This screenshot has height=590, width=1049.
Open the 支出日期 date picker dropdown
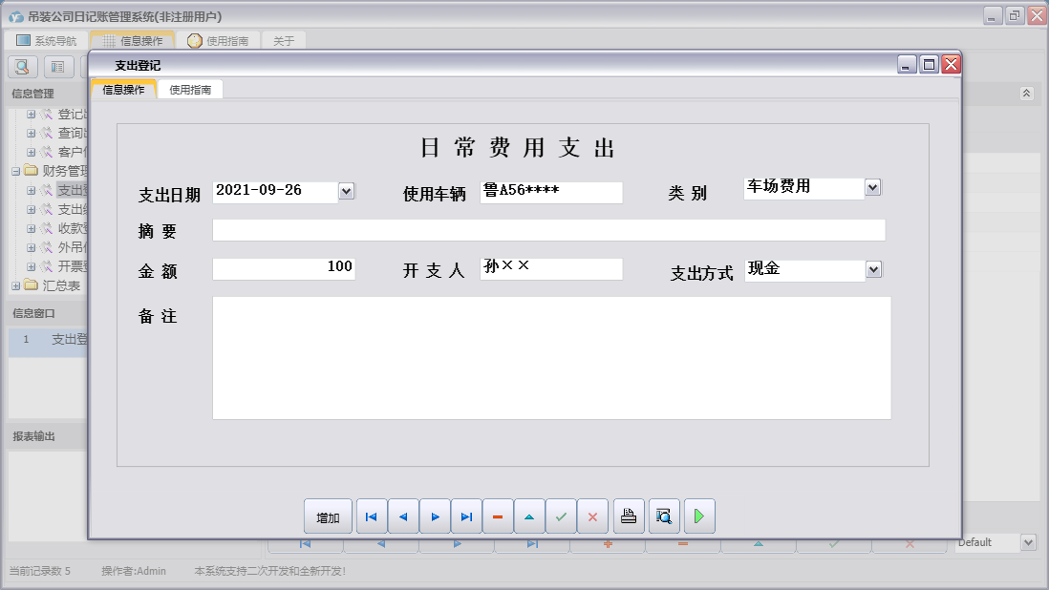tap(347, 191)
